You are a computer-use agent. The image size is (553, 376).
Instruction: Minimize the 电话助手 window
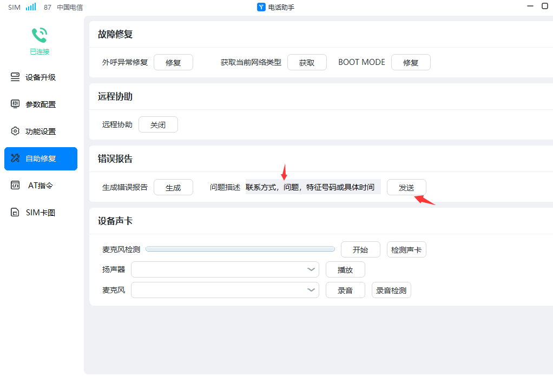[530, 6]
